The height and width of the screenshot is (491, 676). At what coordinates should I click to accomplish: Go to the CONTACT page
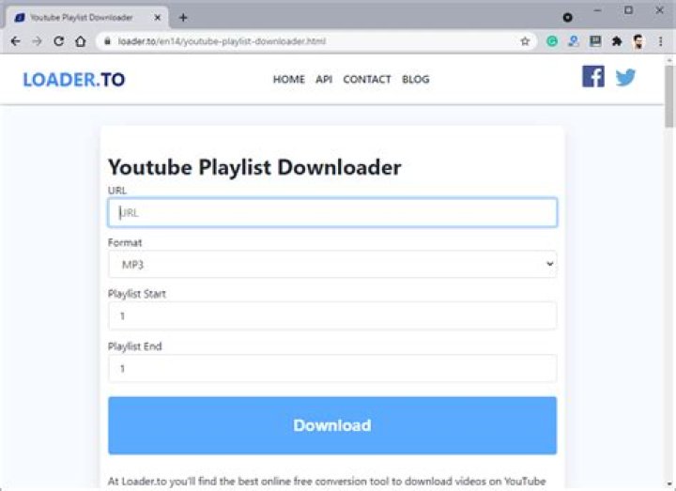[x=367, y=79]
